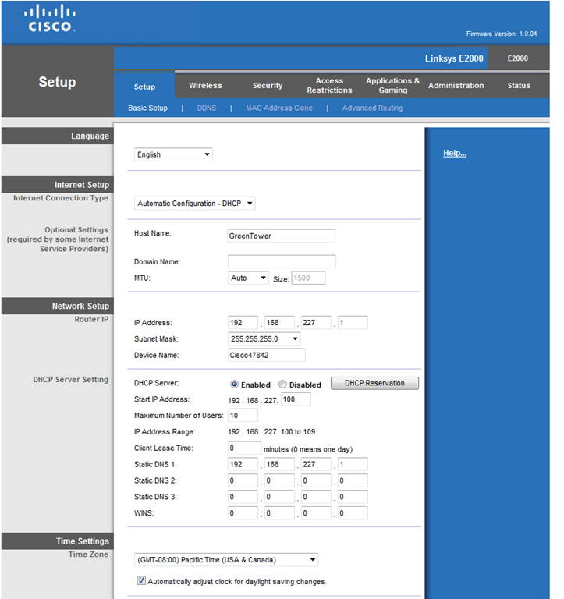Click the Device Name field
This screenshot has width=564, height=599.
(x=266, y=355)
